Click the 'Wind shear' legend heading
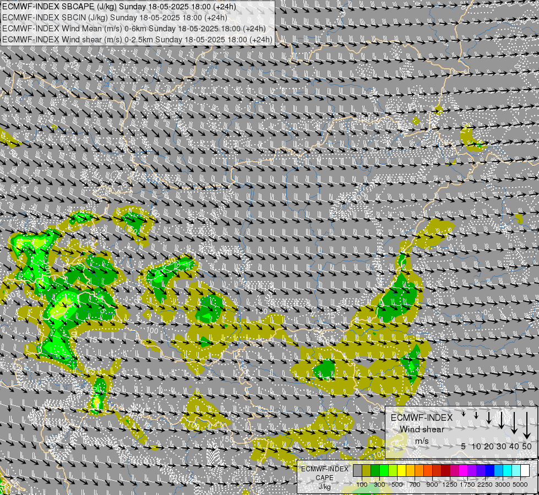This screenshot has height=495, width=539. tap(422, 430)
